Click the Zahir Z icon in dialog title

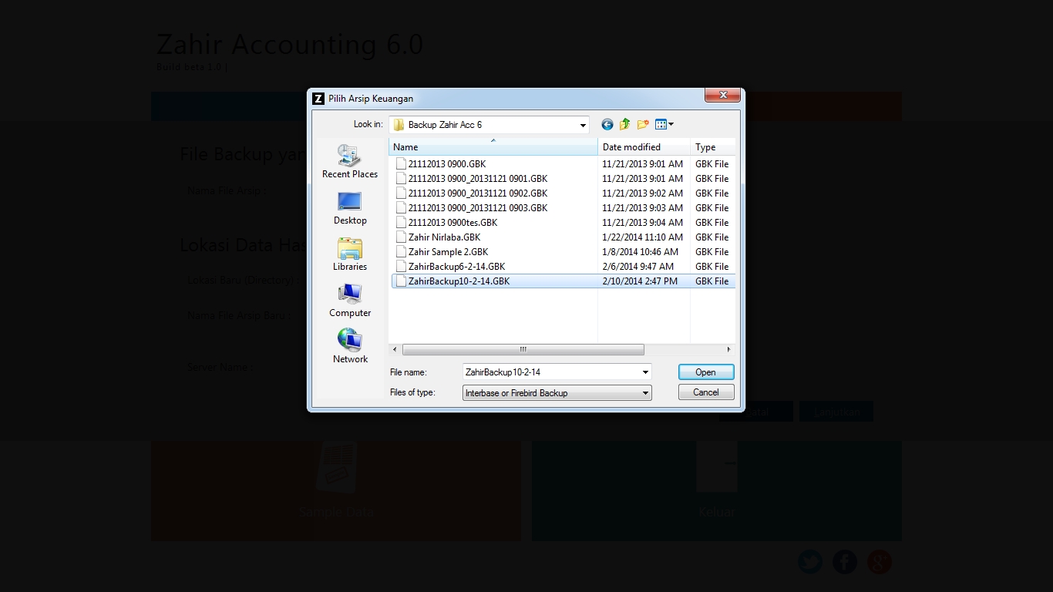[x=318, y=98]
